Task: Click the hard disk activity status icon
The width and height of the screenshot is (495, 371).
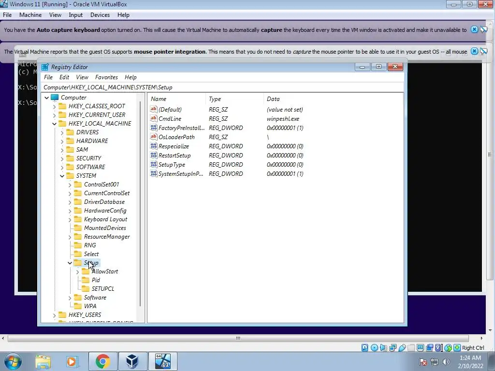Action: (364, 348)
